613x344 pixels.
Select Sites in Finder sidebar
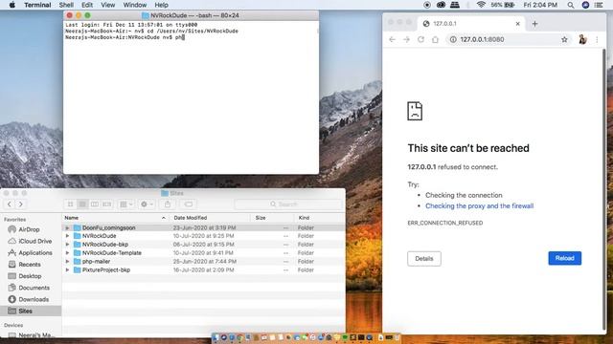tap(31, 311)
